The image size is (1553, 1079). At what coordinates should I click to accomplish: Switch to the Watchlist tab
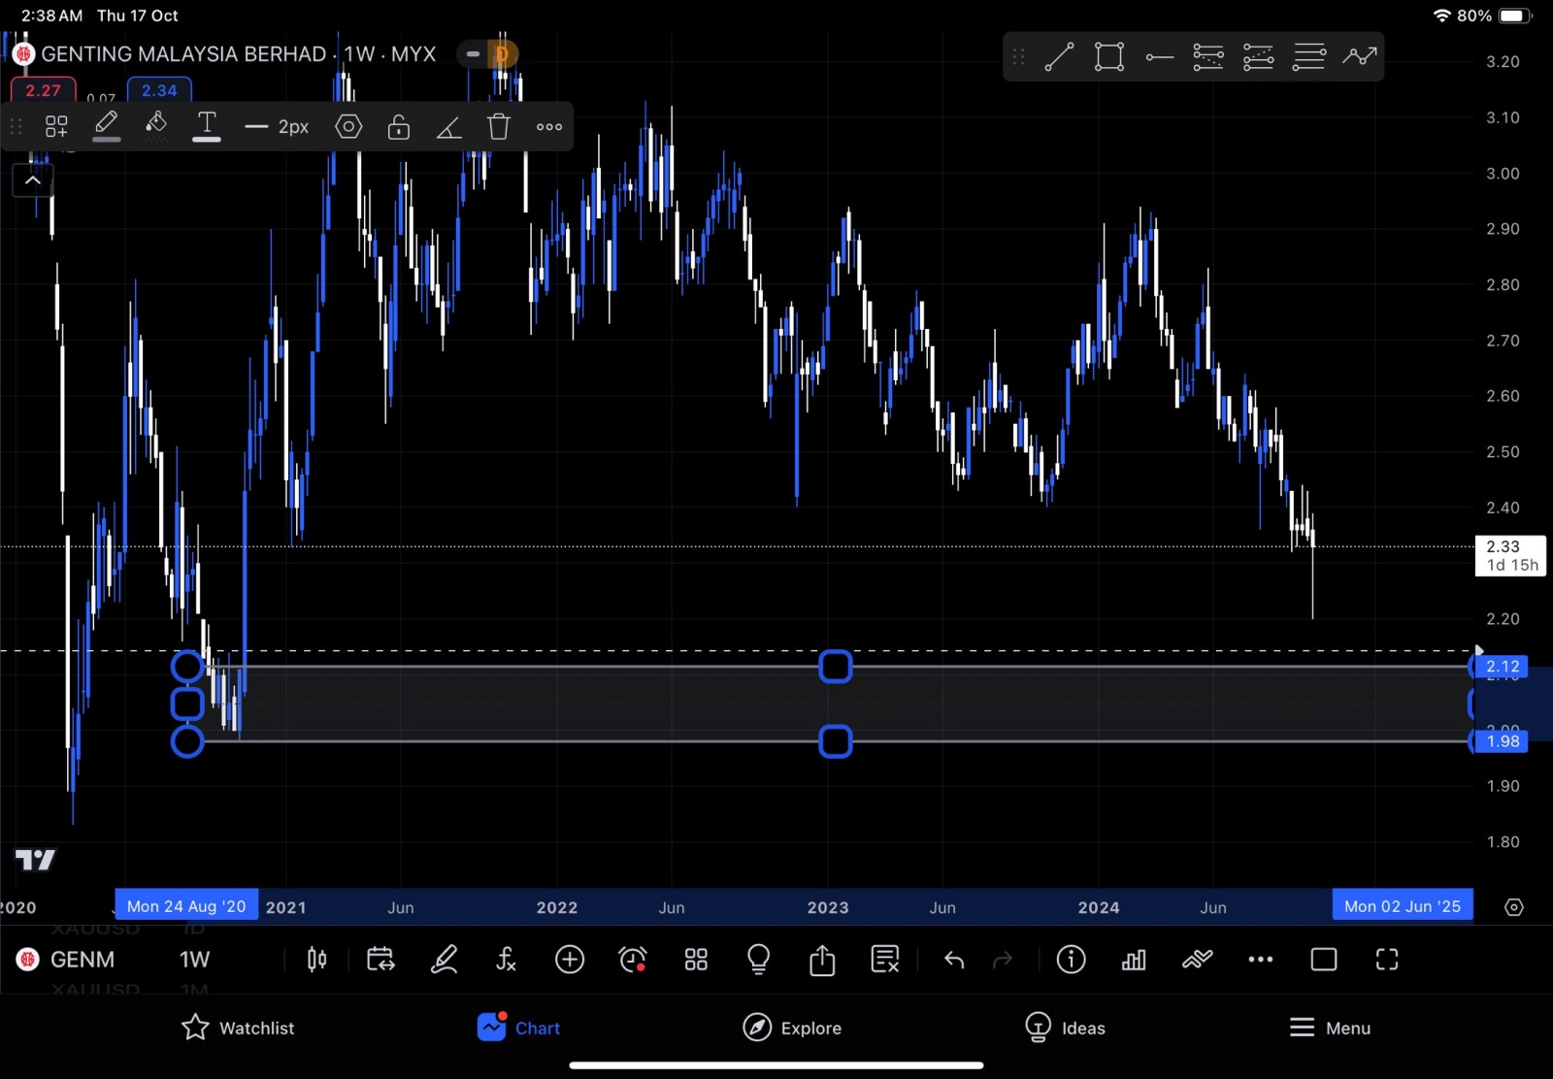238,1028
